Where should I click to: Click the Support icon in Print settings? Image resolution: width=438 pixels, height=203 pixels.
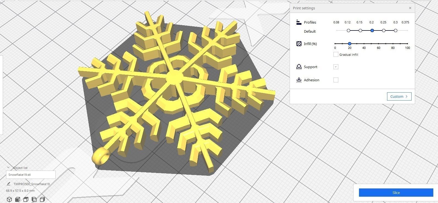(299, 67)
